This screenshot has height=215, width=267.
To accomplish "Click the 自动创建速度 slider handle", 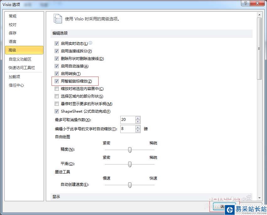I will [x=130, y=185].
